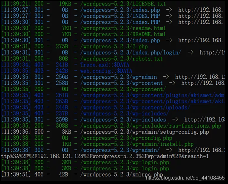228x184 pixels.
Task: Select the /wordpress-5.2.3/LICENSE.txt path
Action: click(x=123, y=4)
